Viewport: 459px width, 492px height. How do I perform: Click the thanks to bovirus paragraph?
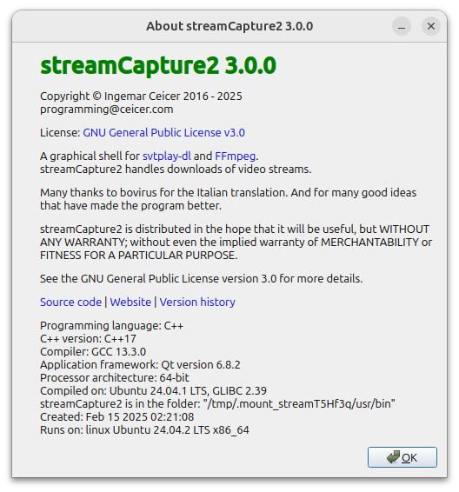coord(229,199)
